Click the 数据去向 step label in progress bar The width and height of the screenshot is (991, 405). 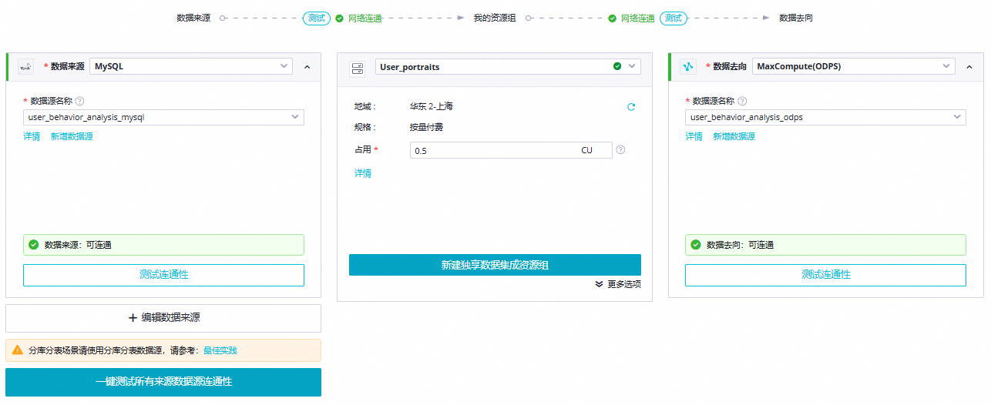coord(796,18)
